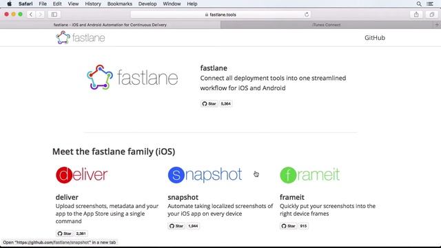441x248 pixels.
Task: Go forward with Safari forward arrow
Action: point(40,14)
